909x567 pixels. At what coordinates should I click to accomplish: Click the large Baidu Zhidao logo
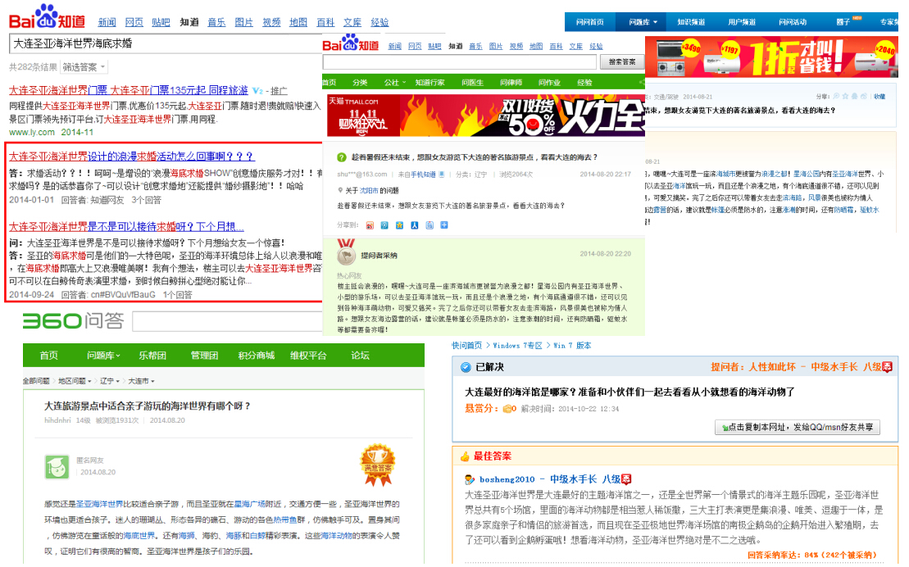(x=47, y=17)
